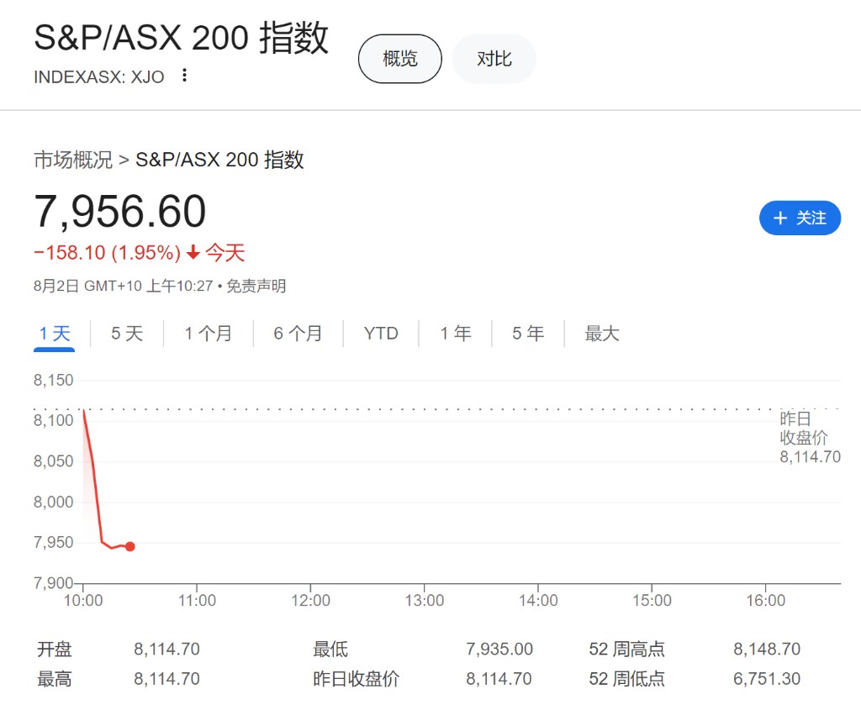Open the 免责声明 disclaimer link
861x705 pixels.
pyautogui.click(x=256, y=286)
